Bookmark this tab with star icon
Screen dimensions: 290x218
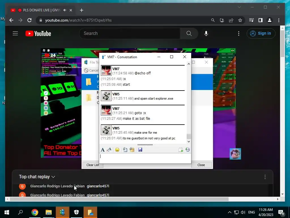tap(240, 20)
